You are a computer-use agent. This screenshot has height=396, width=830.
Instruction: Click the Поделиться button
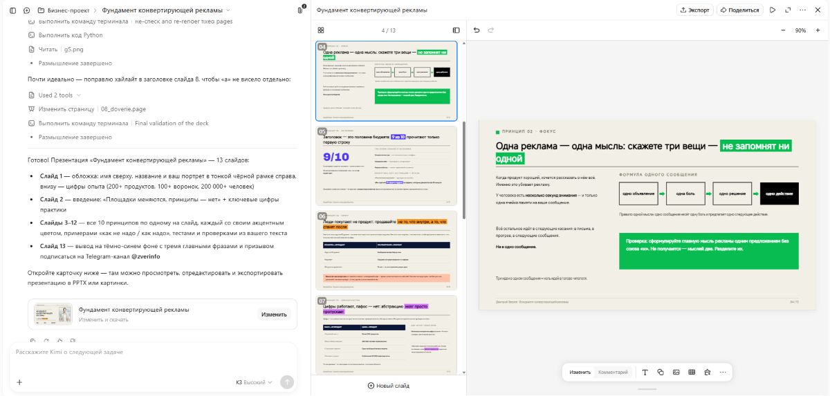coord(739,10)
